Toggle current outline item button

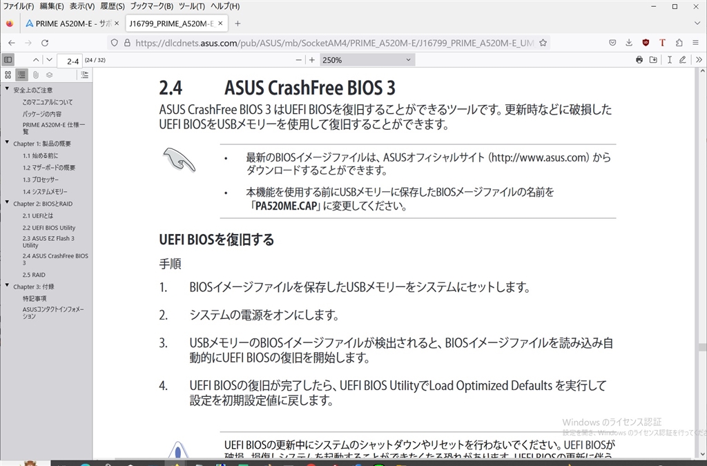84,75
